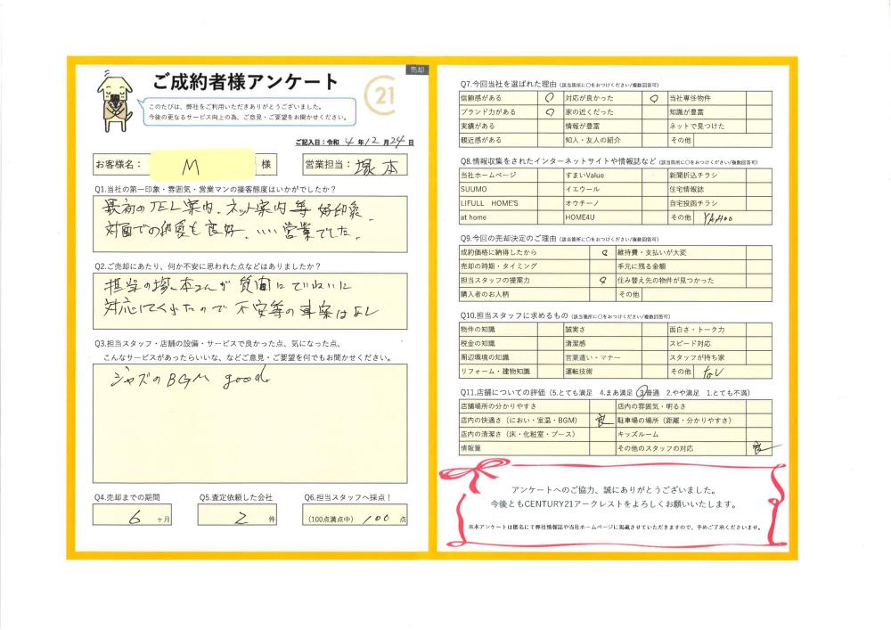Click the 売却 tag at top of form
891x630 pixels.
pyautogui.click(x=417, y=69)
